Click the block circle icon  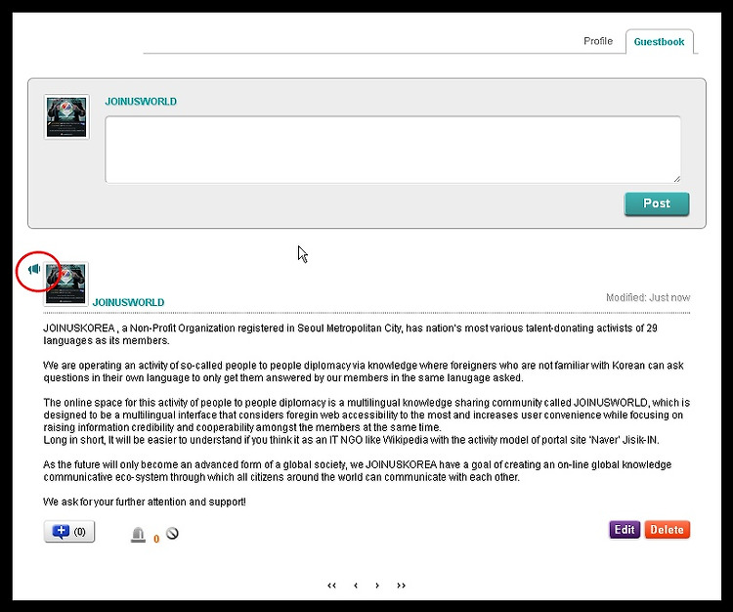point(172,533)
